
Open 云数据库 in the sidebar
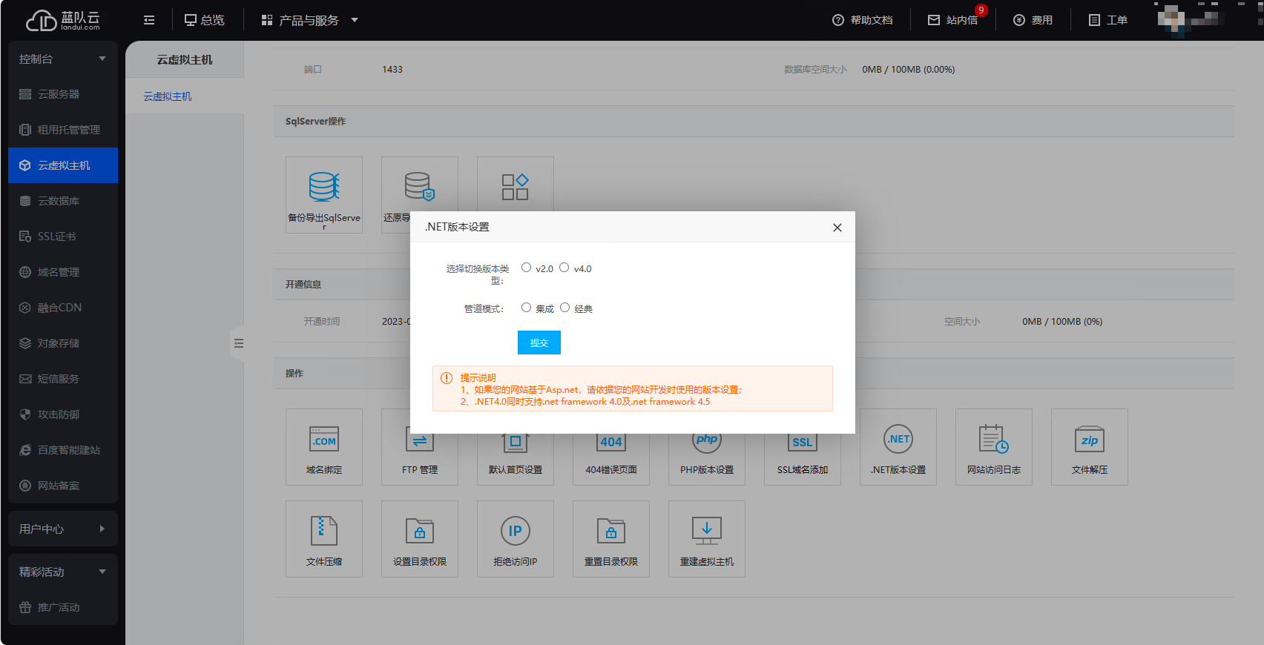point(59,201)
